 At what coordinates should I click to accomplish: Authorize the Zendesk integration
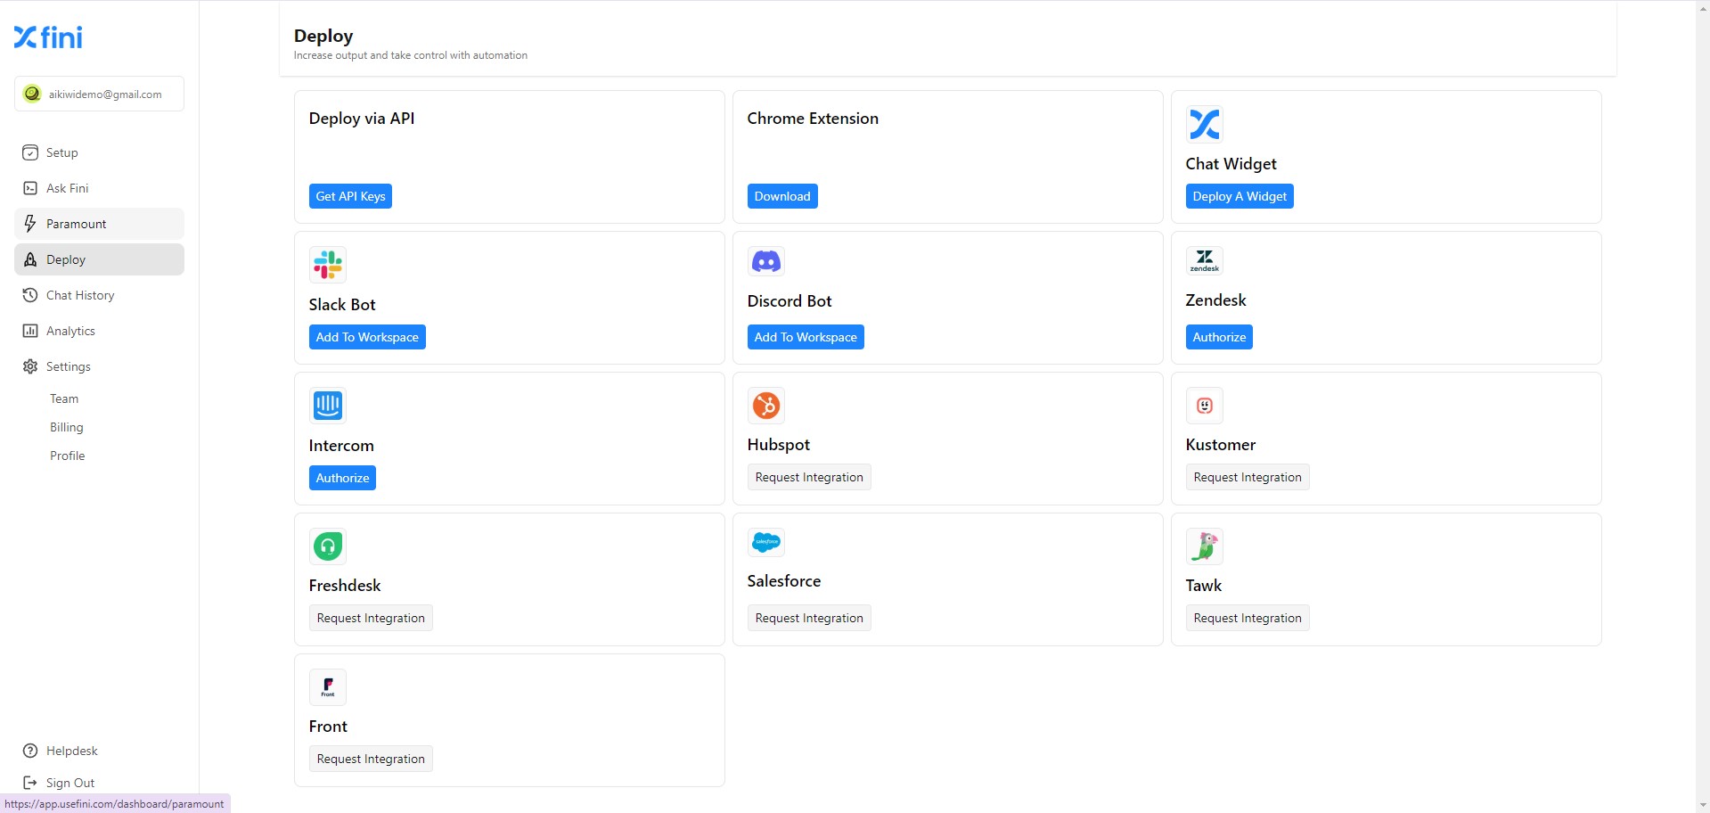[1219, 337]
